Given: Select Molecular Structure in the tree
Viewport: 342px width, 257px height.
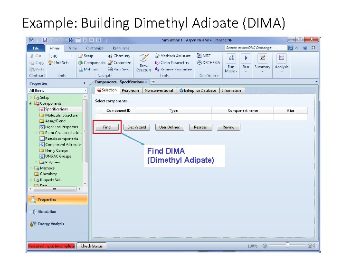Looking at the screenshot, I should 61,115.
